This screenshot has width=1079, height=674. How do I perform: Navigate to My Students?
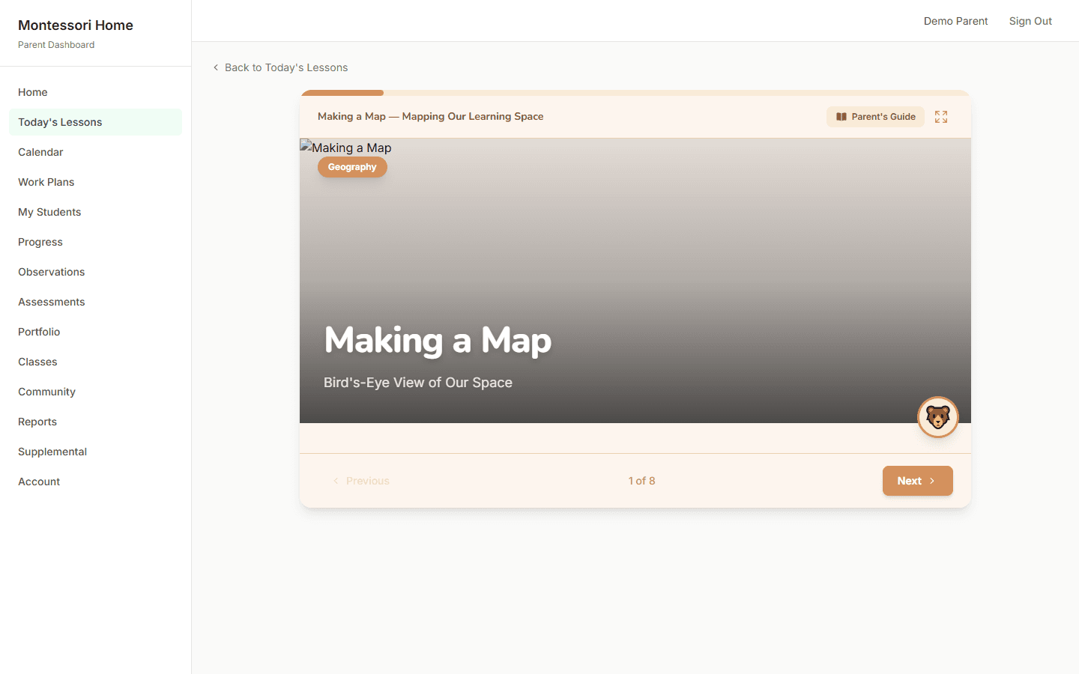pyautogui.click(x=49, y=212)
